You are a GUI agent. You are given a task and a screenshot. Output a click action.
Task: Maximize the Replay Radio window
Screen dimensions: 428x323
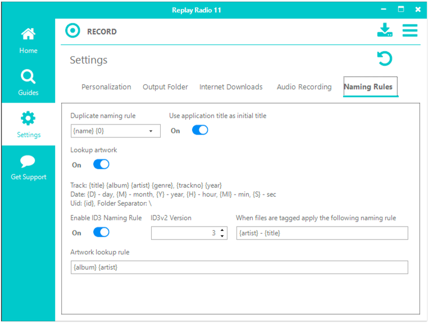[x=400, y=10]
